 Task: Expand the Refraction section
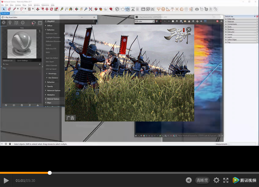(51, 82)
